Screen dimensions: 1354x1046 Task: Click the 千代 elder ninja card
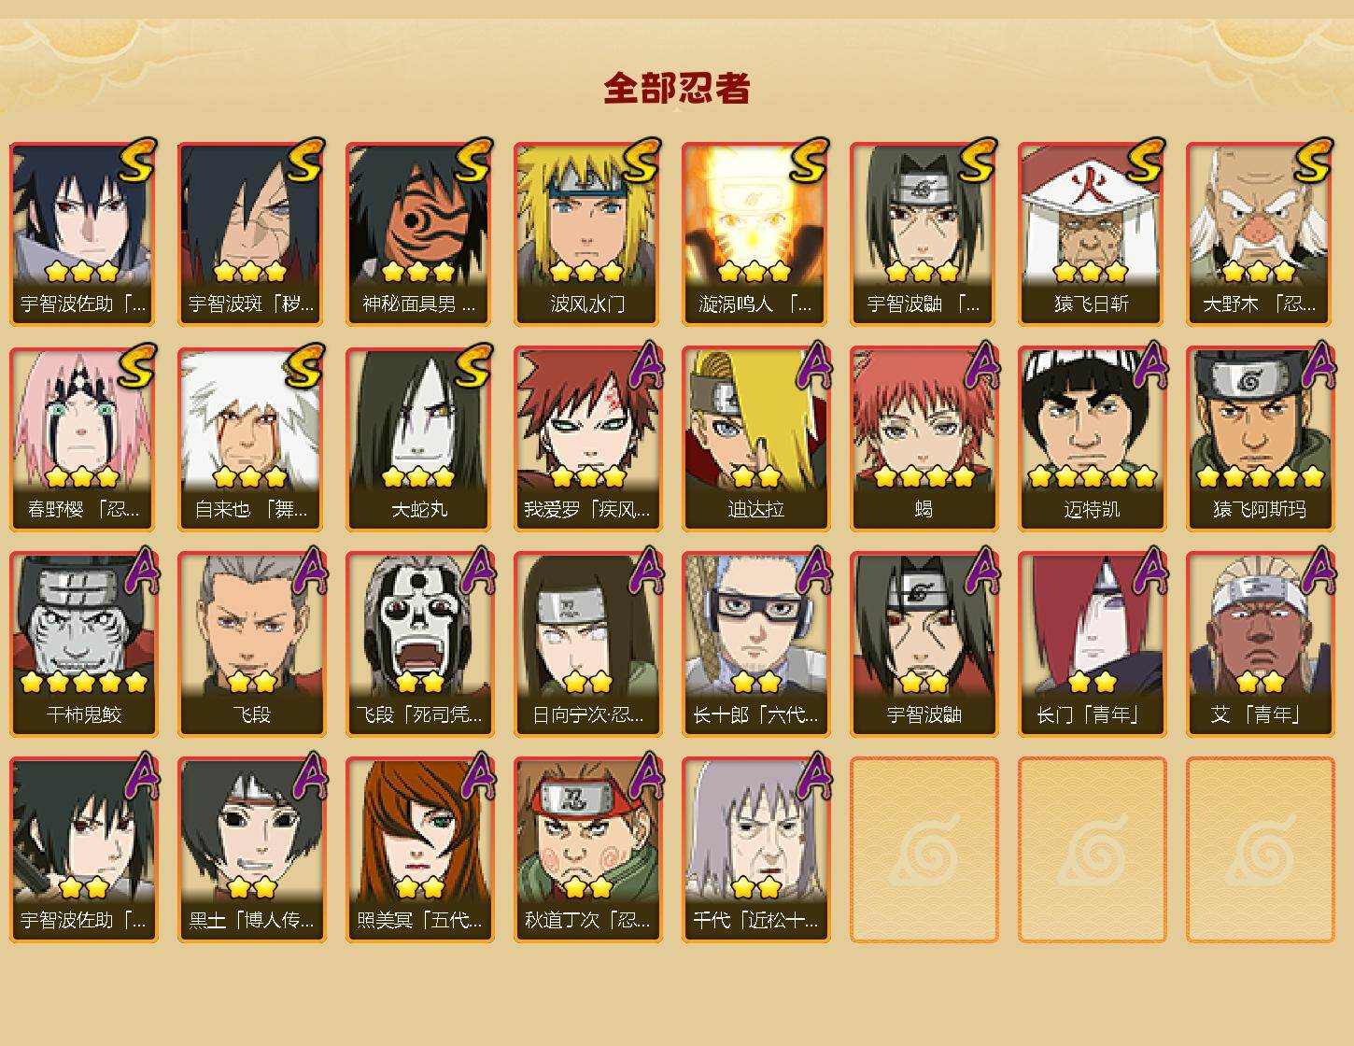click(755, 850)
